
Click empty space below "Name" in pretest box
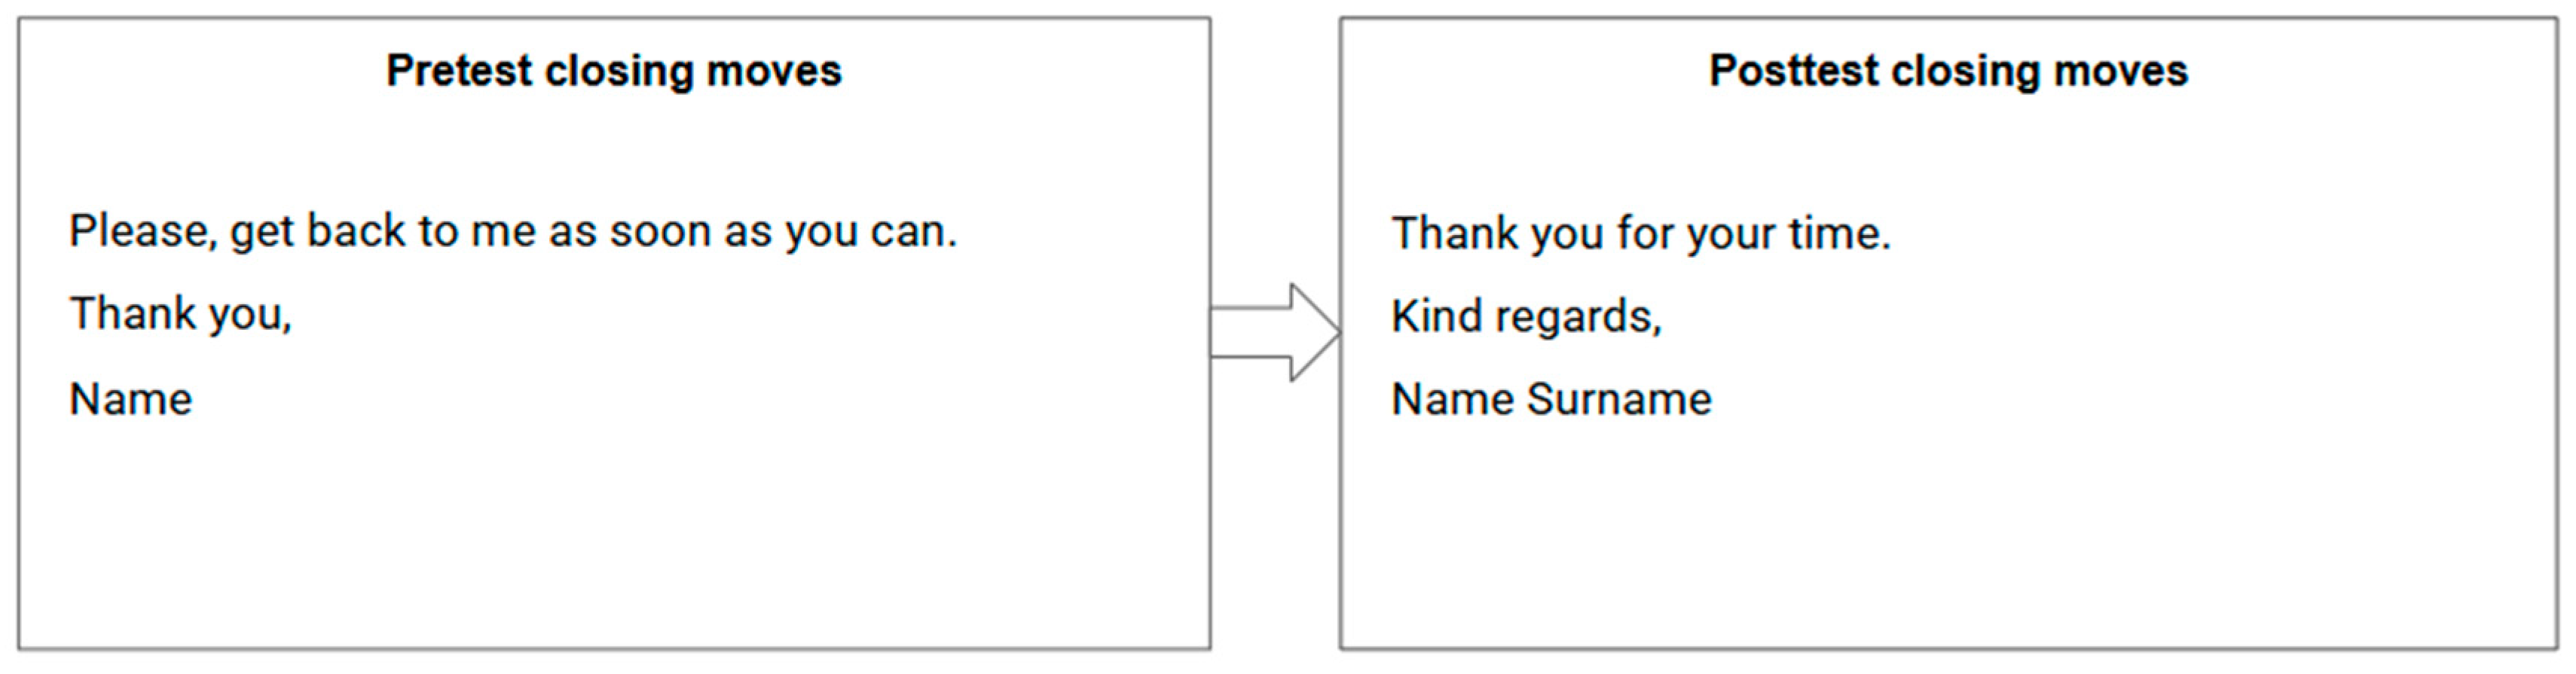pos(400,540)
